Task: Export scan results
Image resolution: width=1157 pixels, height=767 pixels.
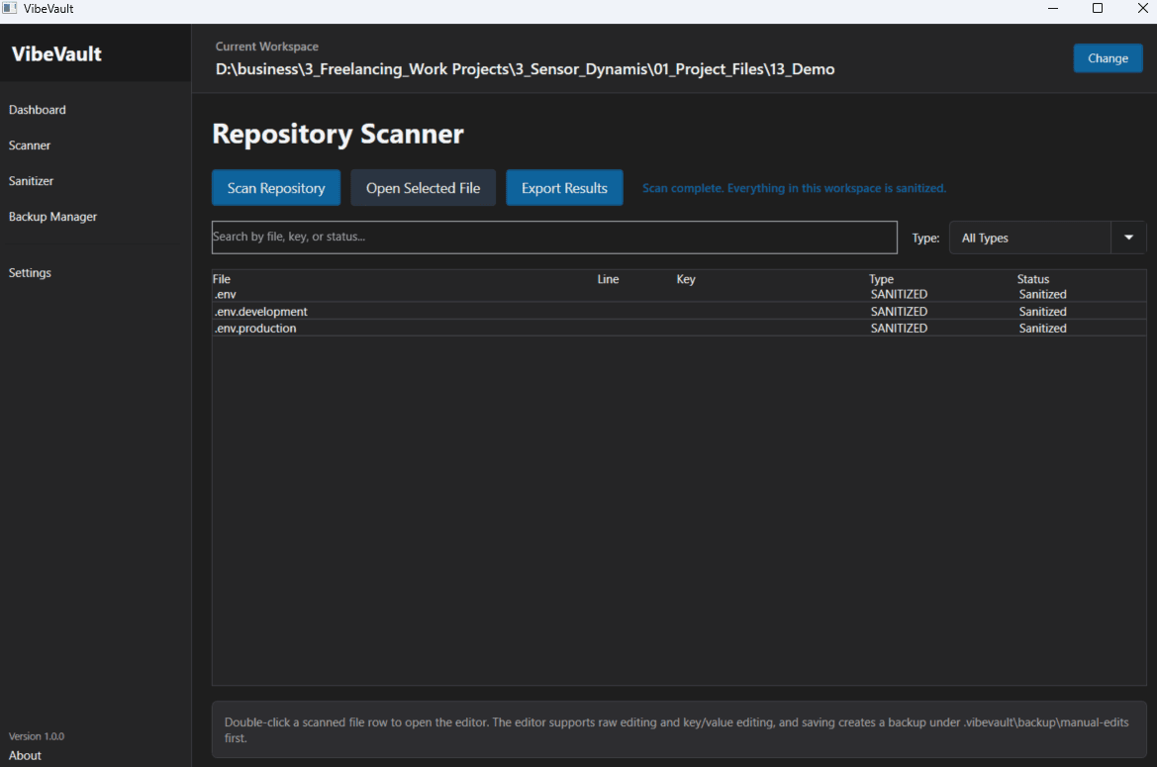Action: (x=564, y=187)
